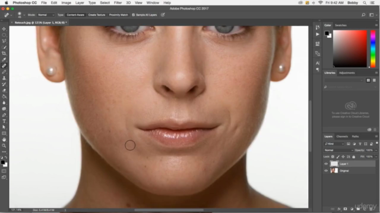The height and width of the screenshot is (213, 380).
Task: Switch to the Channels tab
Action: coord(342,137)
